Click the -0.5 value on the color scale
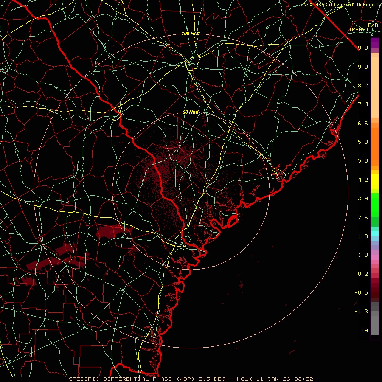The image size is (382, 382). 361,293
